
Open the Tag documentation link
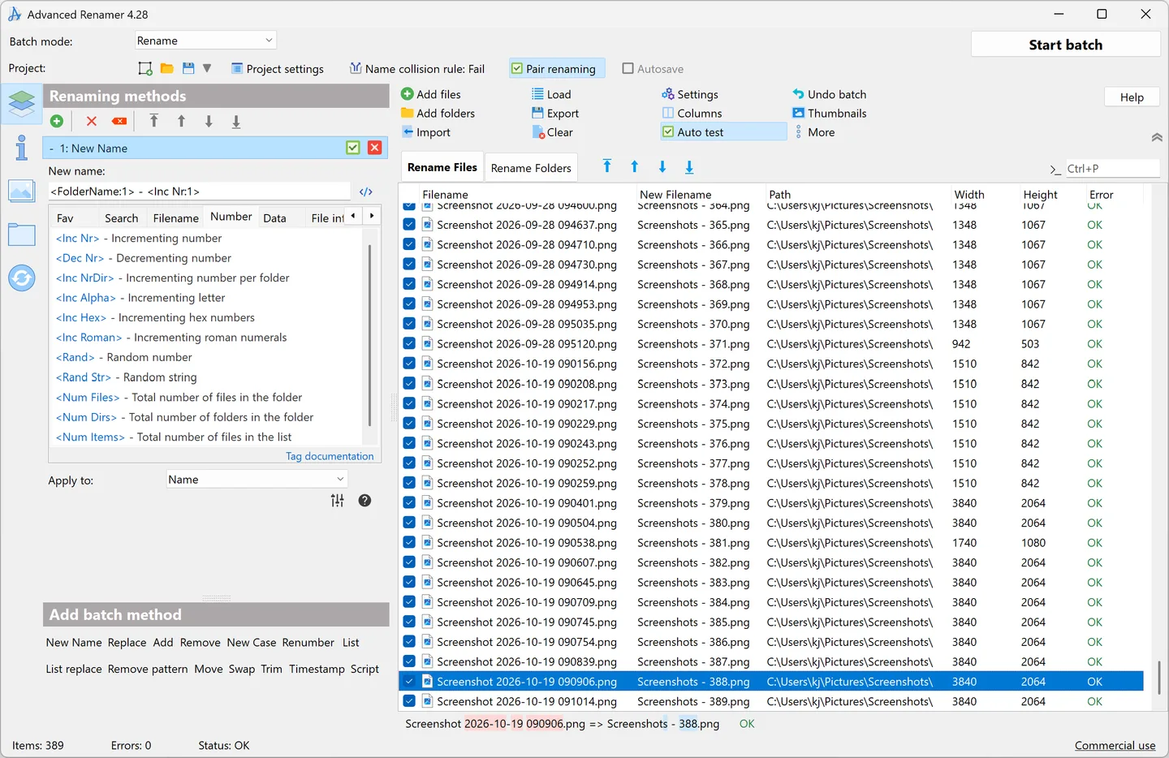pyautogui.click(x=330, y=456)
